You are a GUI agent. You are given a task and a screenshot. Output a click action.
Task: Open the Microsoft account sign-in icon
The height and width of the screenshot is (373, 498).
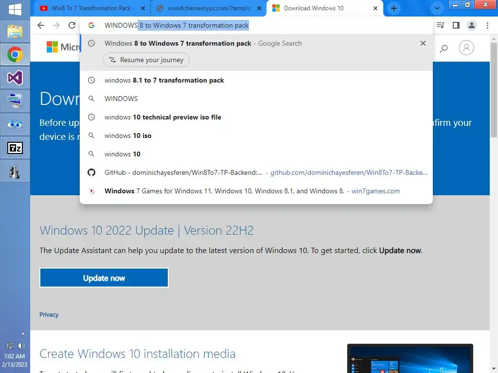click(x=466, y=48)
